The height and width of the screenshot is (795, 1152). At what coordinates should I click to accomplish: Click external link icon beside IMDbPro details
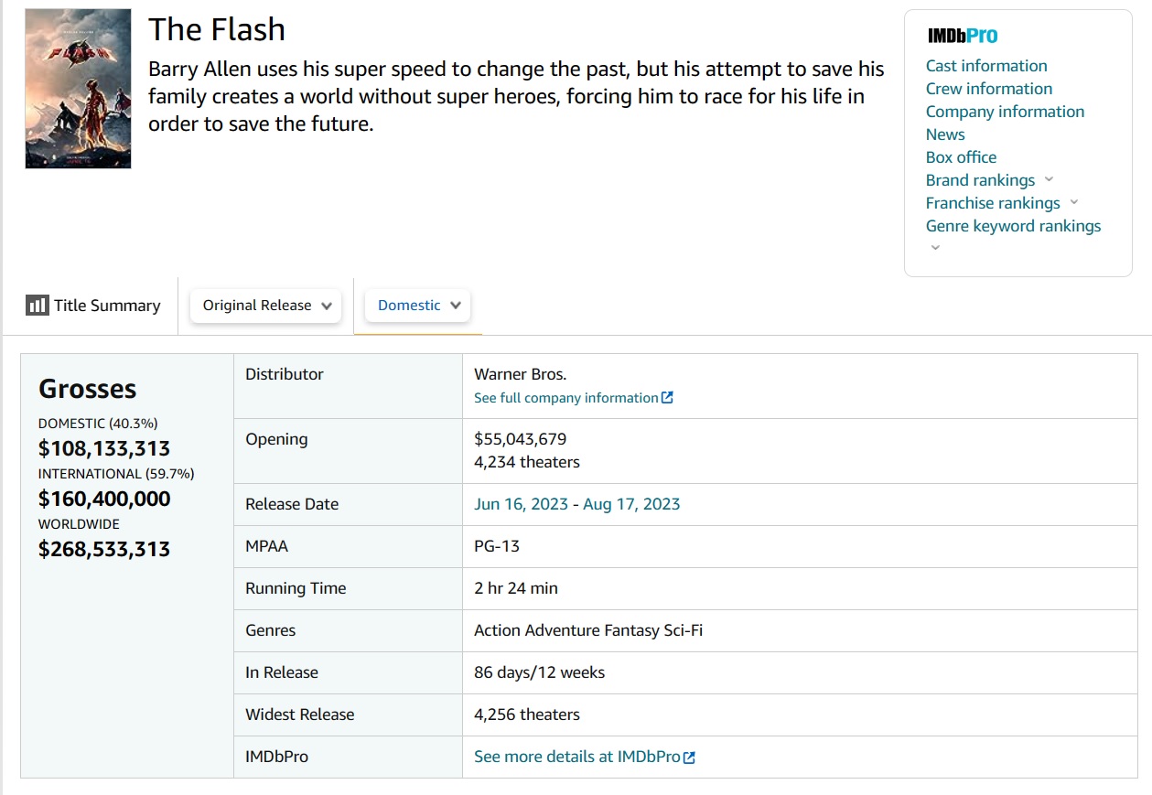690,757
